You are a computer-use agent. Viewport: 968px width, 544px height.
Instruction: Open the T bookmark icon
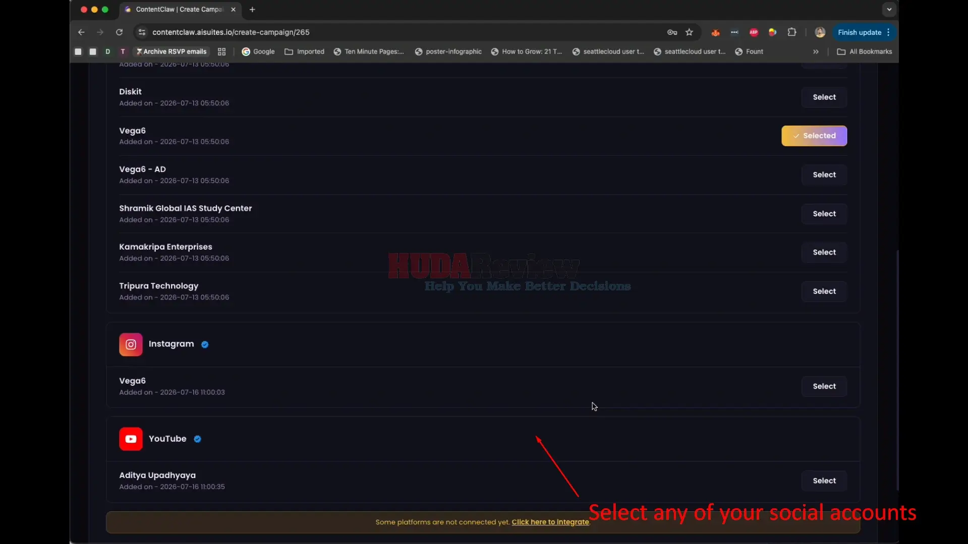[123, 51]
